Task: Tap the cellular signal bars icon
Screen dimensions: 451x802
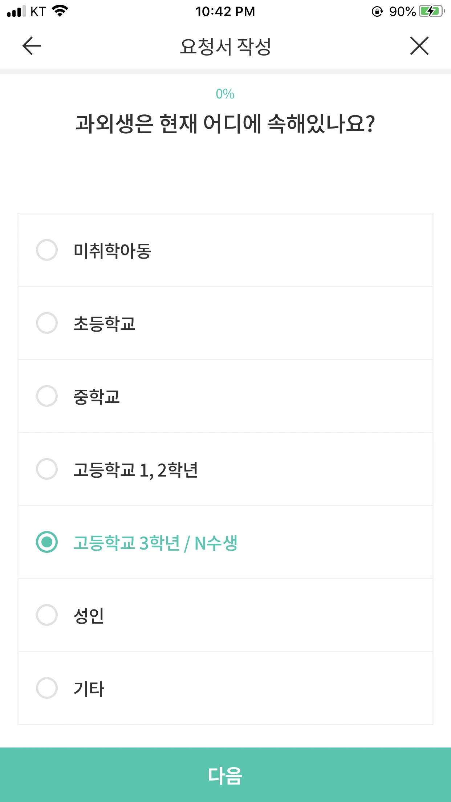Action: pyautogui.click(x=16, y=12)
